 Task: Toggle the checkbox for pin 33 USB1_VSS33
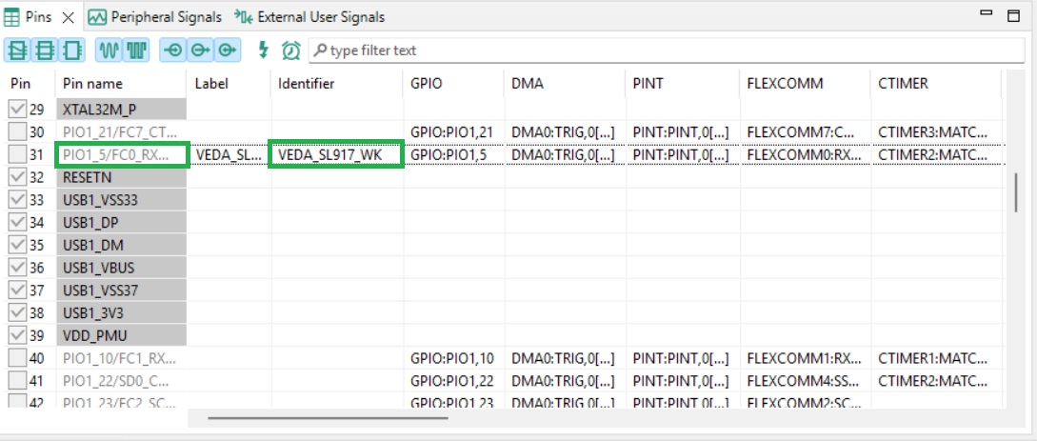point(17,200)
